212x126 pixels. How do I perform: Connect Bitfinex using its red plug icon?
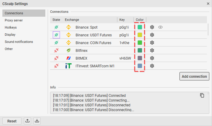[x=56, y=50]
